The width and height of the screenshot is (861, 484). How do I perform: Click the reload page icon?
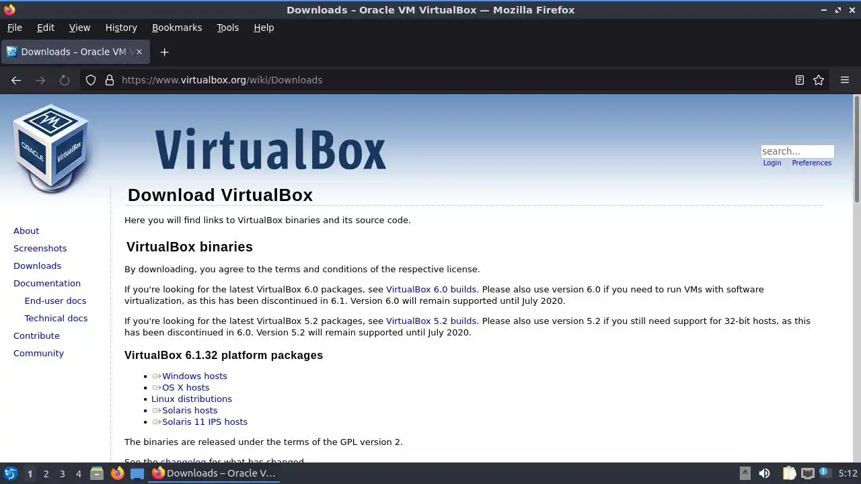coord(65,80)
